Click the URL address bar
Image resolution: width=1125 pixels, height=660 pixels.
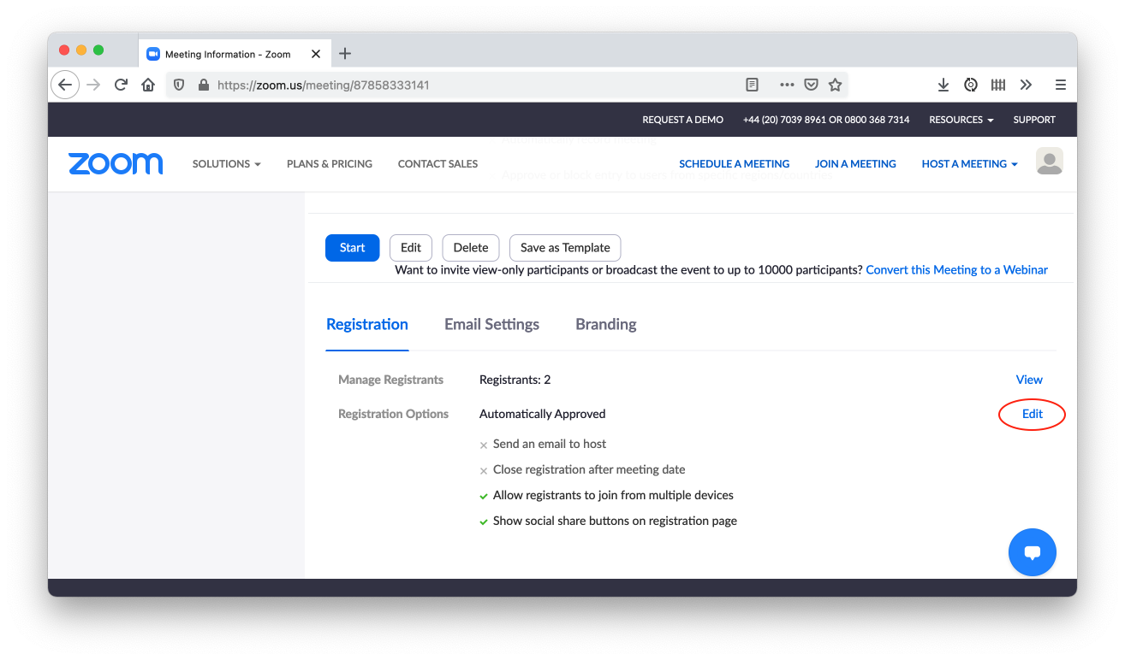coord(471,85)
